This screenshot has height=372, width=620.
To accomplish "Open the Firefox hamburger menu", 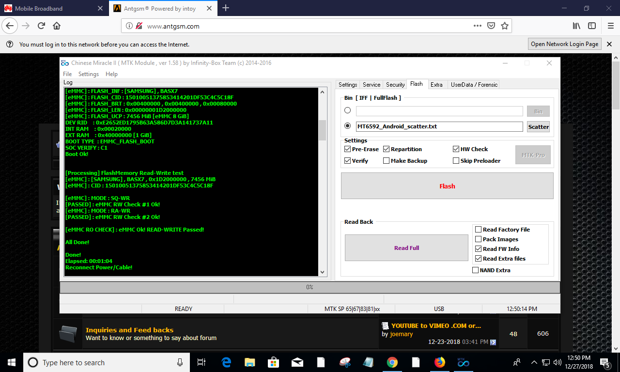I will pos(610,26).
